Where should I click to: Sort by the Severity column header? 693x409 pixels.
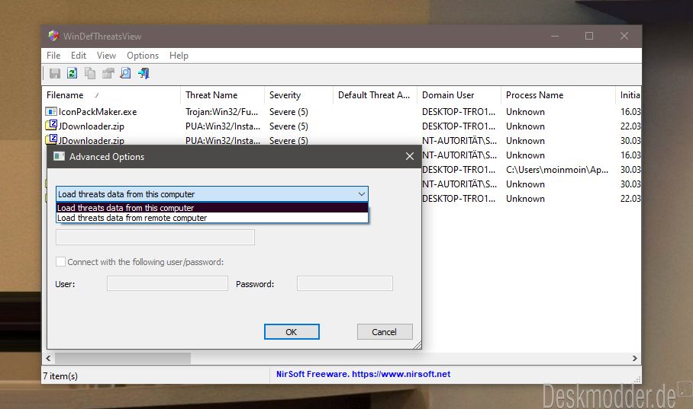[x=298, y=95]
